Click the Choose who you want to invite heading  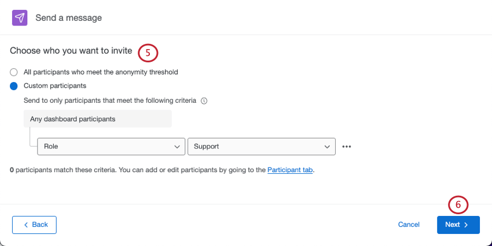click(71, 51)
